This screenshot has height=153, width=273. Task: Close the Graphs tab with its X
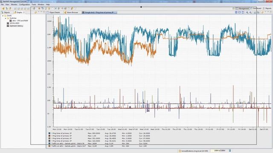tap(24, 12)
